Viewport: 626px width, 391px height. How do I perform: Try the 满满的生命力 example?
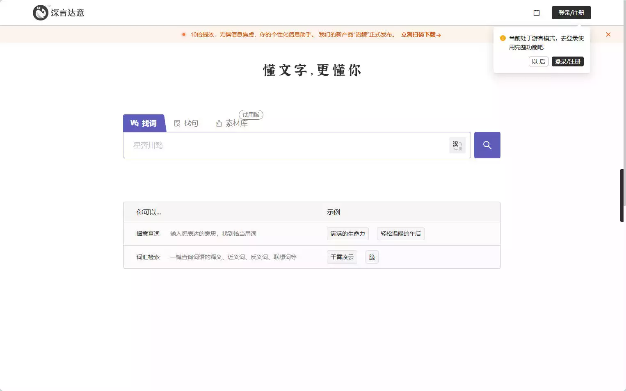[x=347, y=234]
